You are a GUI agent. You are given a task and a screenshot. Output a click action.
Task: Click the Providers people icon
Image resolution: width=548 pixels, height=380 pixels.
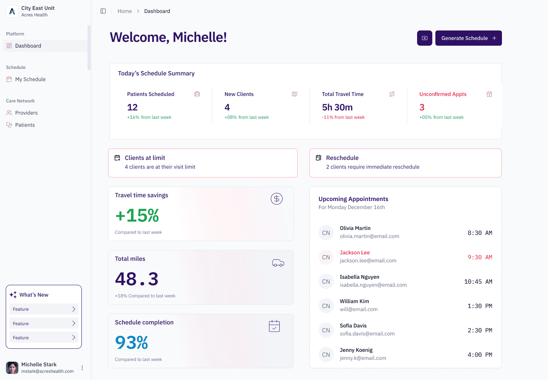pos(9,113)
